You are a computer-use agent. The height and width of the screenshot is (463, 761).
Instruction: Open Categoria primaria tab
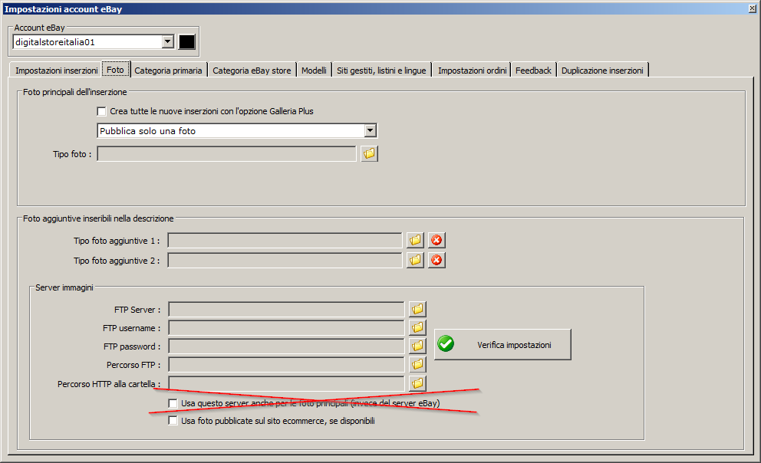(169, 71)
